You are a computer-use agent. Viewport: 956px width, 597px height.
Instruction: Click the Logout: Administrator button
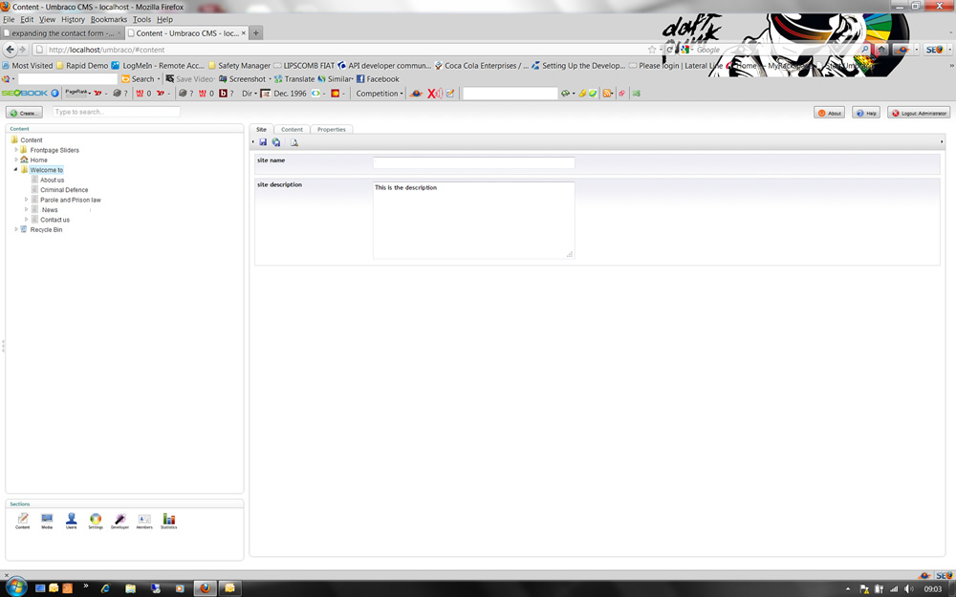(x=919, y=113)
